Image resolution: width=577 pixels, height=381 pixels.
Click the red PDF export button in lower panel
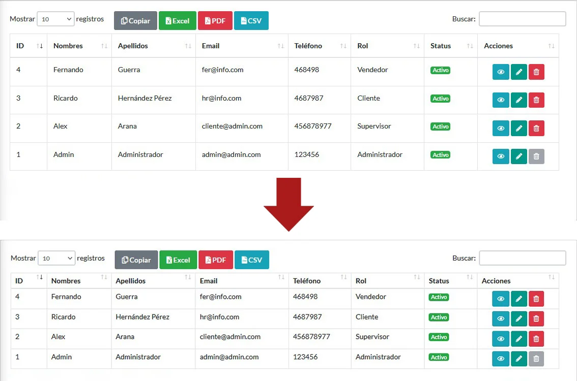(215, 260)
